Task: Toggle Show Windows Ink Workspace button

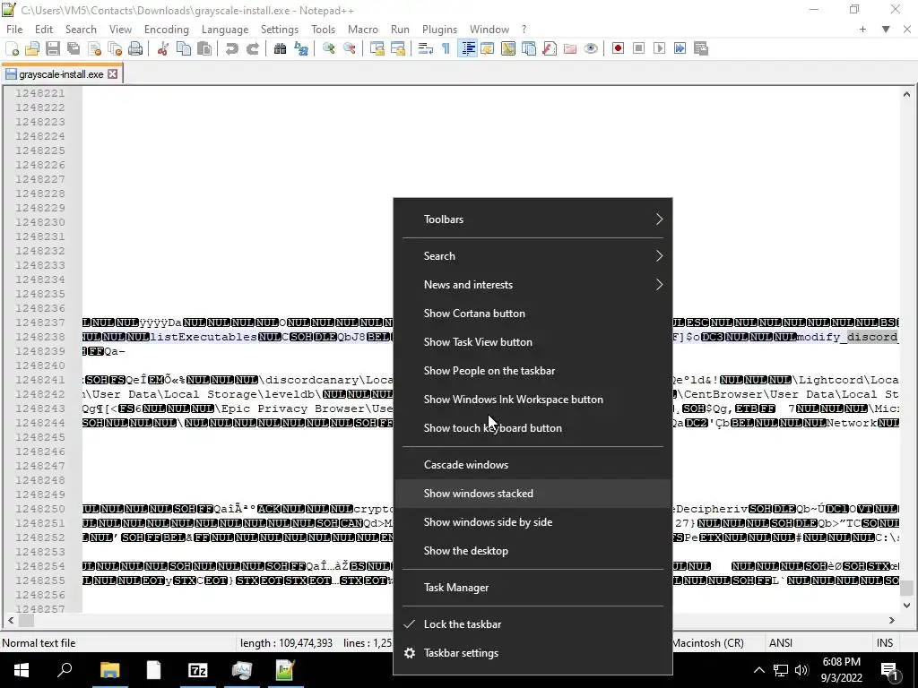Action: coord(533,400)
